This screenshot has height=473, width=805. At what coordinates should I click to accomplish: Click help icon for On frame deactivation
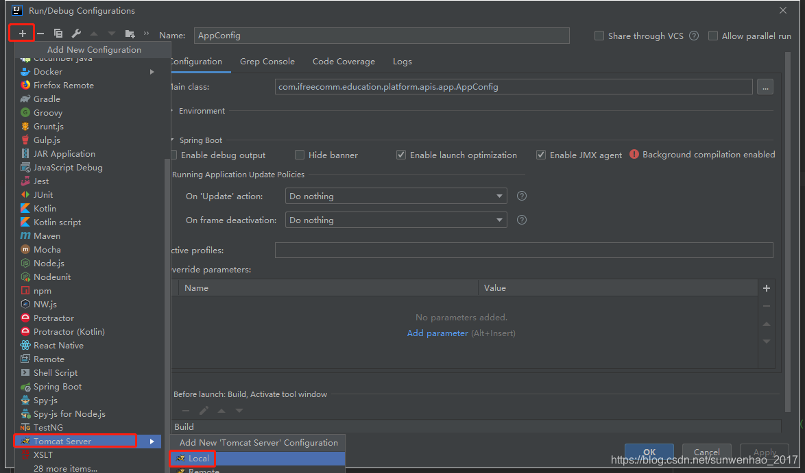(x=522, y=220)
